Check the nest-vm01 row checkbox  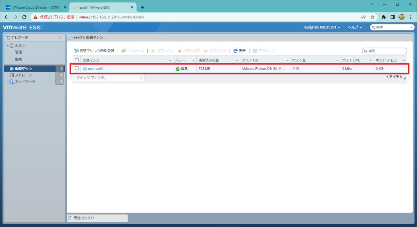(77, 68)
